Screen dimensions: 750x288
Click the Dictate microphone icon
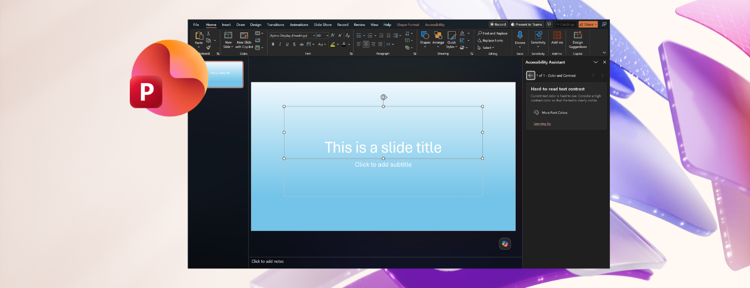520,36
